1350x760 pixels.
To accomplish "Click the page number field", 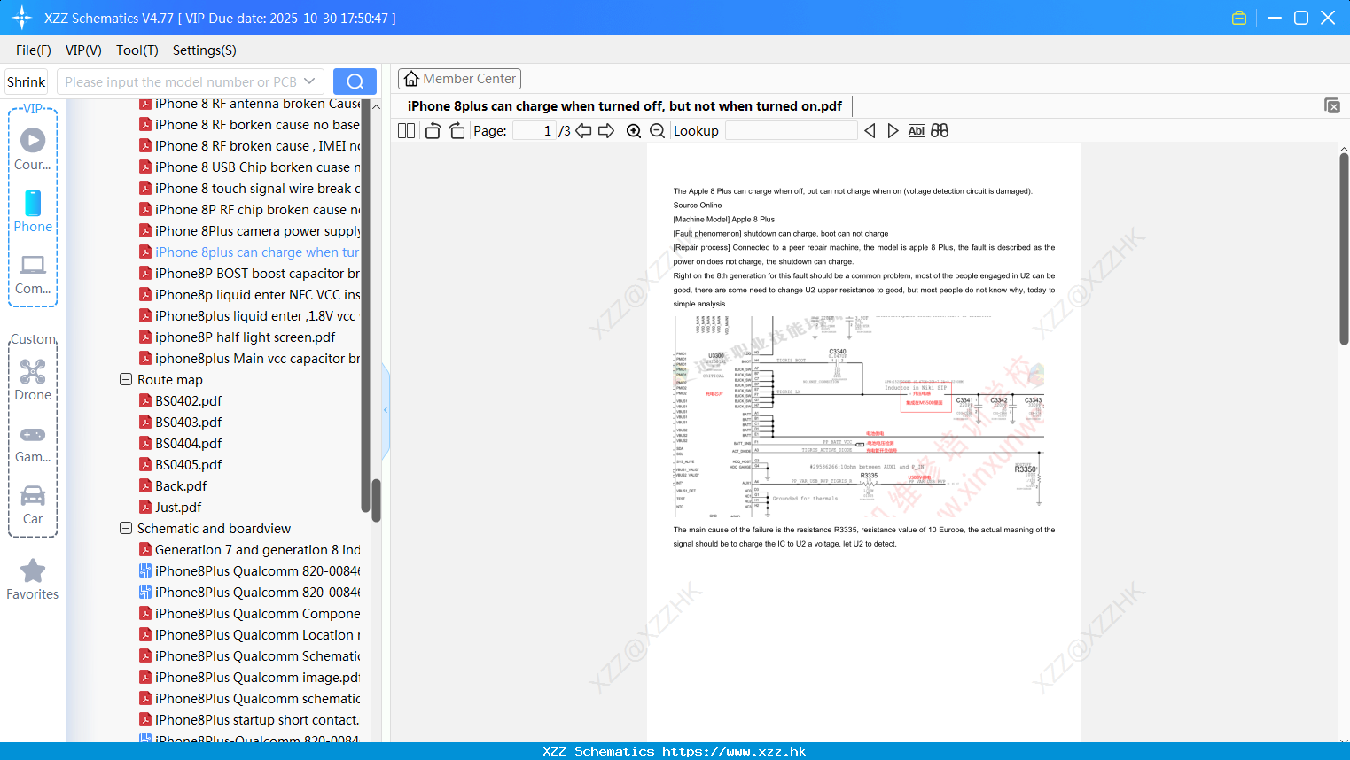I will pyautogui.click(x=535, y=131).
